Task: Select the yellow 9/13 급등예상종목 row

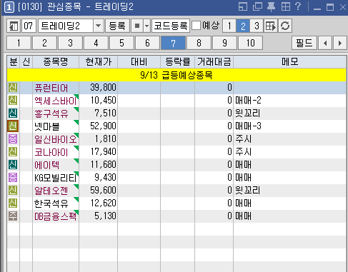Action: tap(177, 75)
